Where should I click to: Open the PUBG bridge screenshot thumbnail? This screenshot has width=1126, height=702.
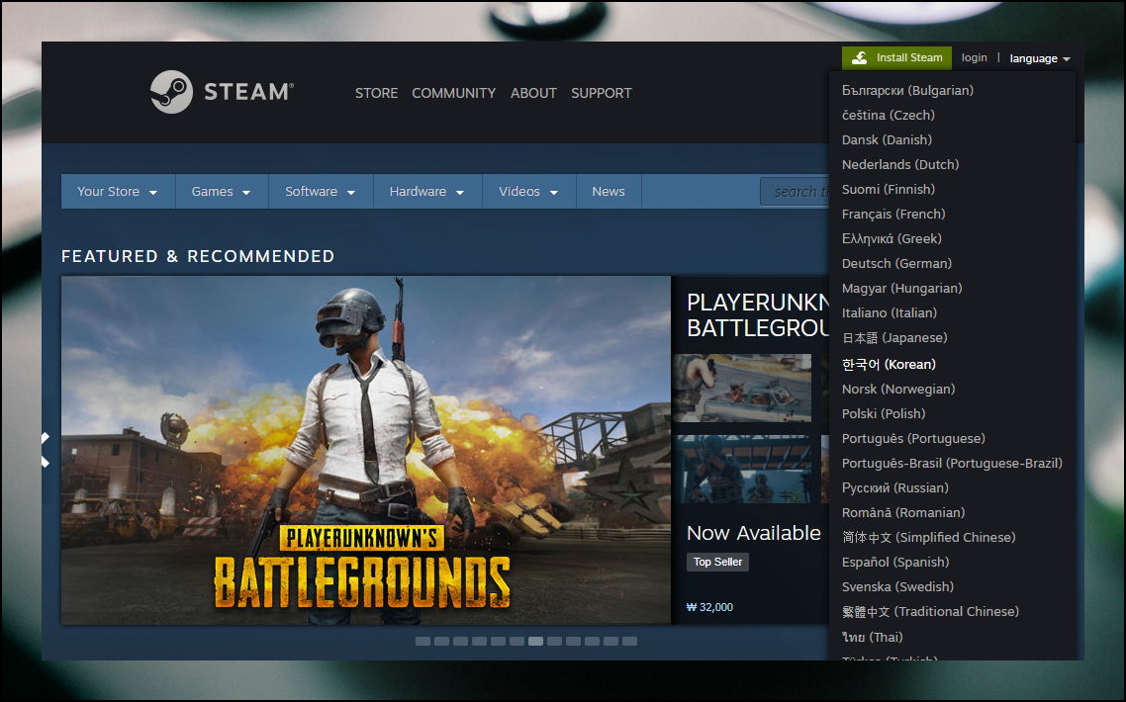click(742, 469)
